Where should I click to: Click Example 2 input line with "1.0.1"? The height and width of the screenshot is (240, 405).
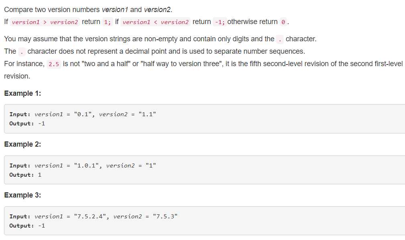tap(83, 165)
